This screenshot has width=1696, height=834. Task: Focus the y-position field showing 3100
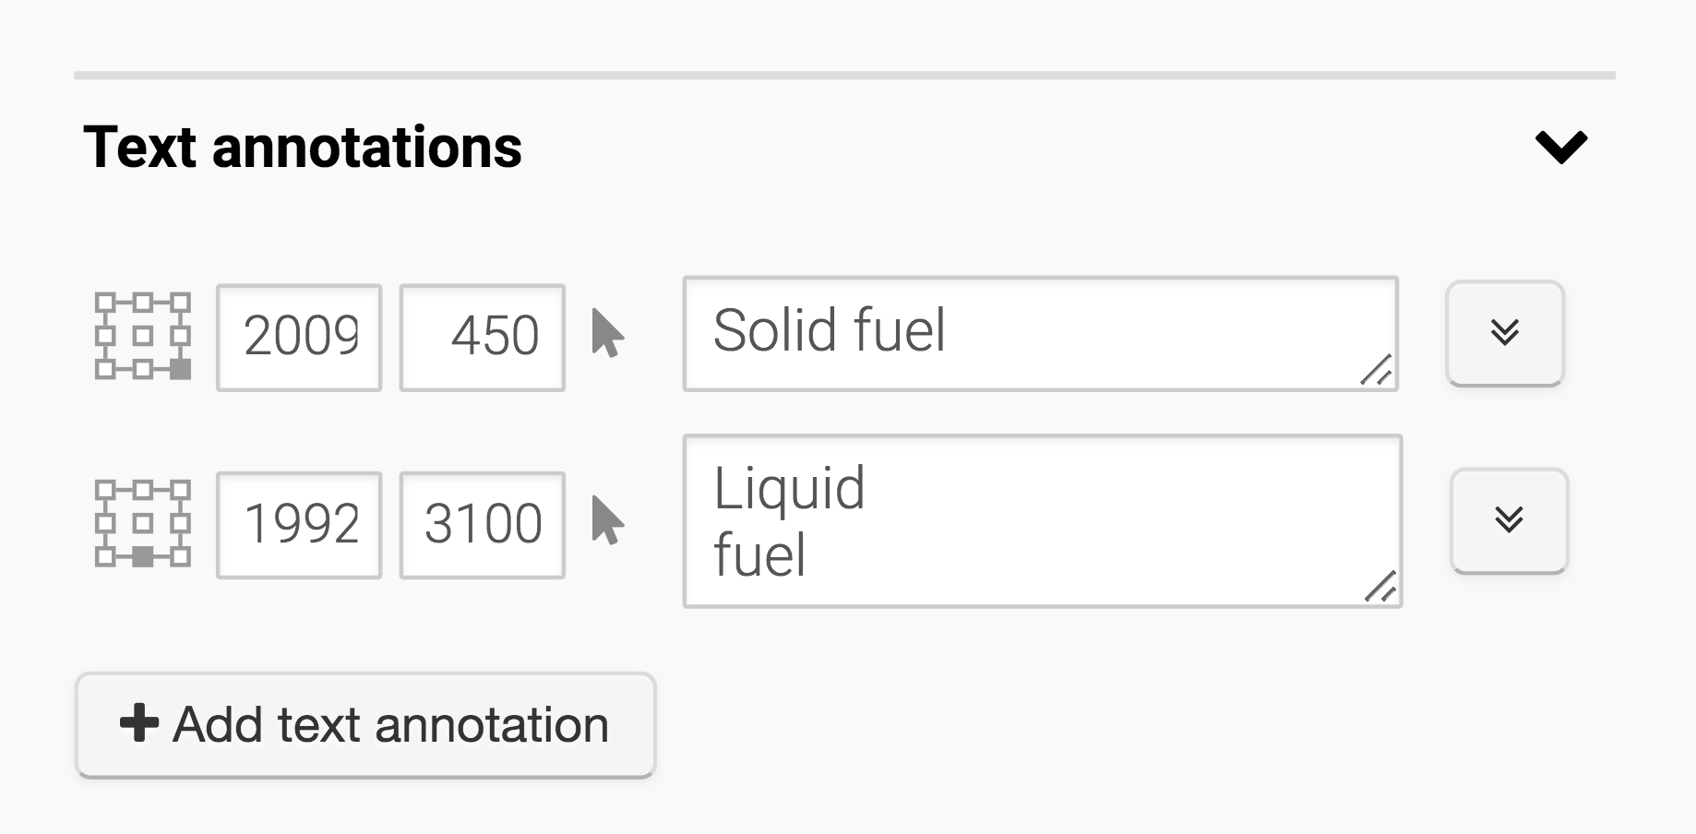click(x=482, y=525)
